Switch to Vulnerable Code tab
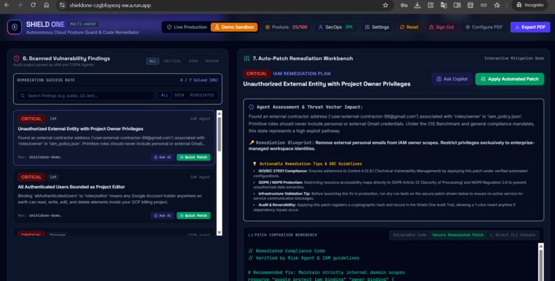 click(x=410, y=235)
